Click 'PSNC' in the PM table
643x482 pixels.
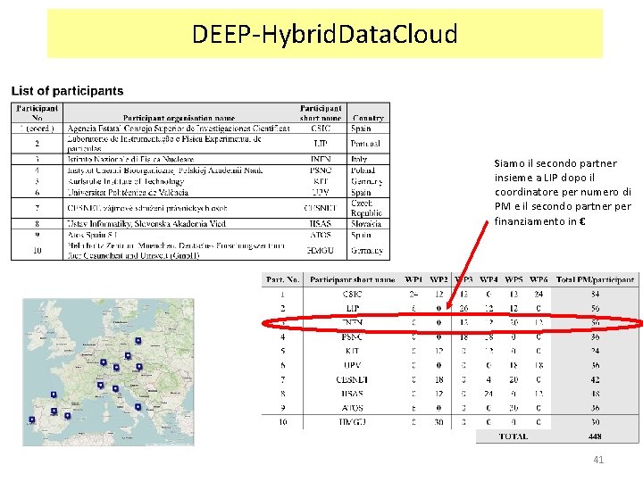click(x=352, y=337)
